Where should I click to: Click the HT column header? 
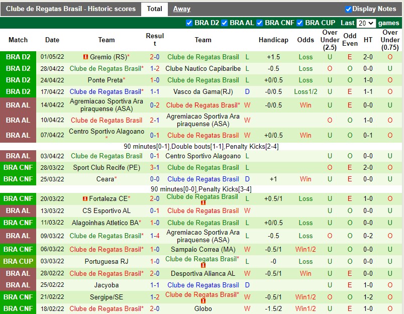368,40
